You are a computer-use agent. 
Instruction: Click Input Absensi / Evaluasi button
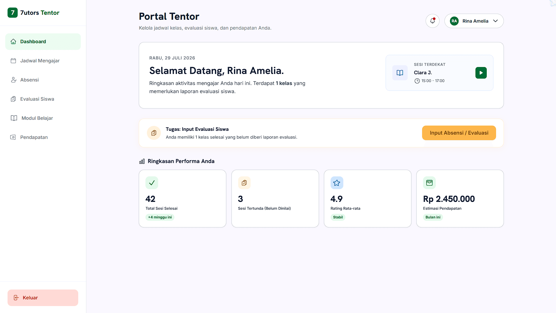(x=459, y=133)
